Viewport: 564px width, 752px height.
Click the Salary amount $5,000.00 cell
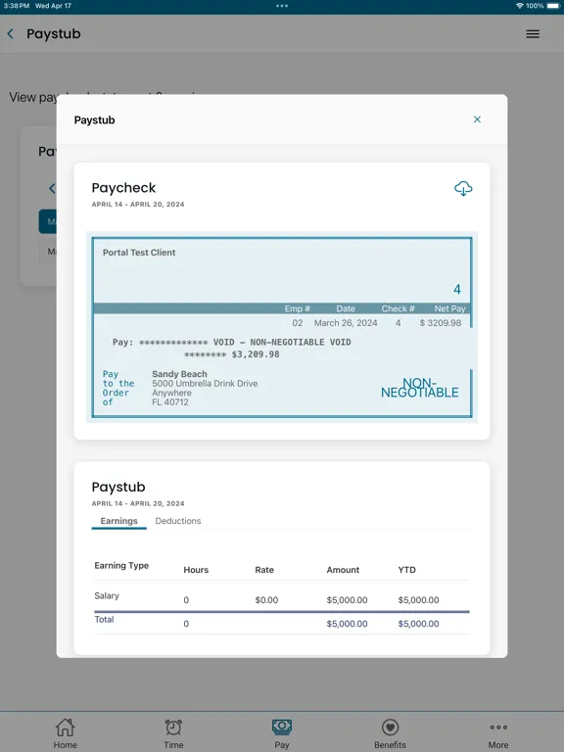click(x=347, y=600)
